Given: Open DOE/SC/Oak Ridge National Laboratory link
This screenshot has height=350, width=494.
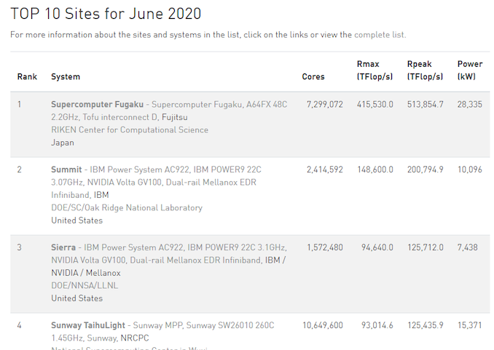Looking at the screenshot, I should coord(127,207).
